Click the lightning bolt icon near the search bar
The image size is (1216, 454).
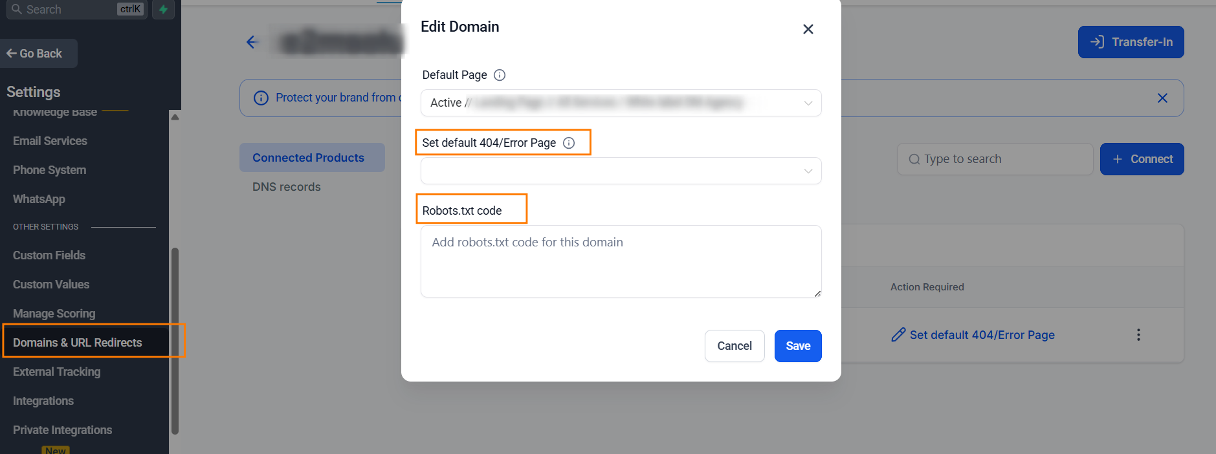162,9
